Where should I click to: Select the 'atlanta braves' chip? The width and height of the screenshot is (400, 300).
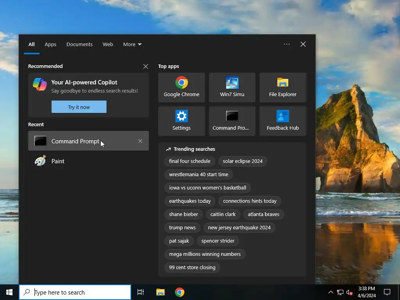[264, 214]
